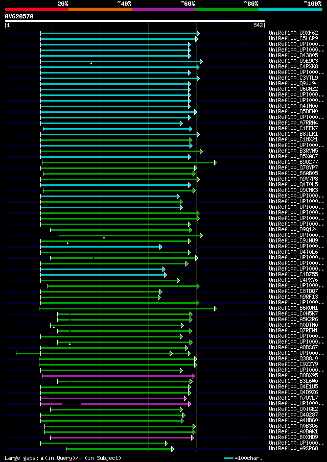The height and width of the screenshot is (462, 327).
Task: Open hit UniRef100_B6AB05
Action: (293, 173)
